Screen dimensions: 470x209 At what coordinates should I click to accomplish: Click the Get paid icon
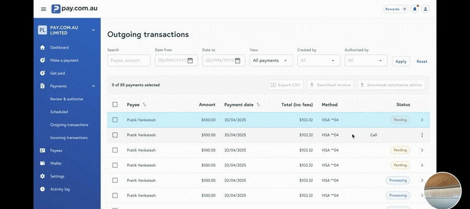click(x=43, y=73)
